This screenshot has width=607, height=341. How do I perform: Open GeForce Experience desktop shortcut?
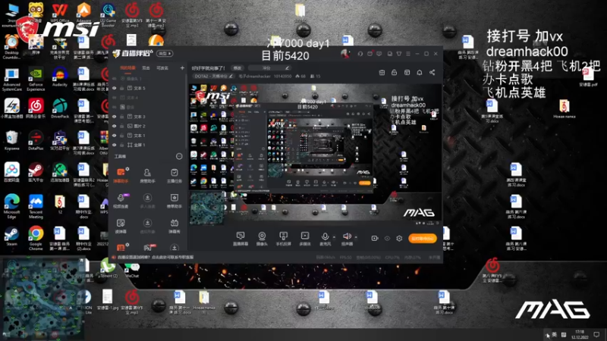pyautogui.click(x=36, y=80)
